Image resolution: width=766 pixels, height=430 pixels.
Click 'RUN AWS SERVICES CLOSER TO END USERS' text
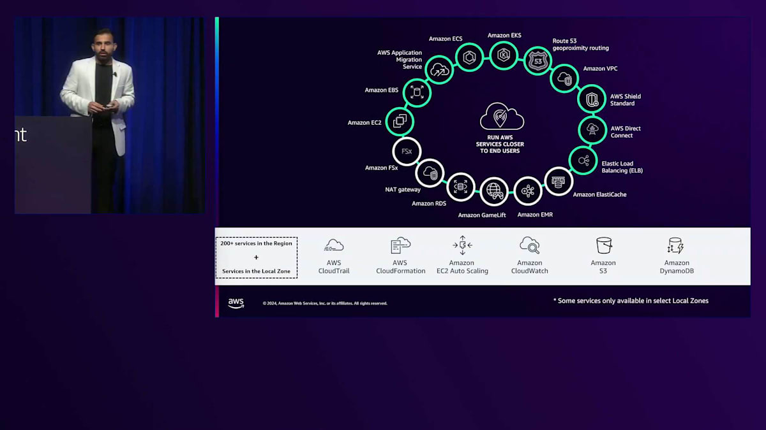tap(501, 144)
